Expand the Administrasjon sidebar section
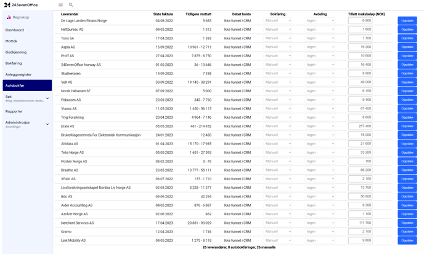This screenshot has height=254, width=424. tap(47, 124)
